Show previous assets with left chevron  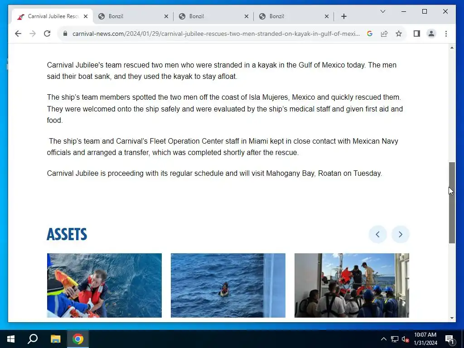tap(377, 234)
